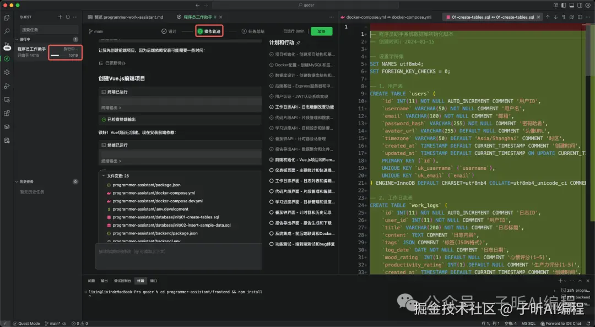Toggle whitespace display paragraph icon
Screen dimensions: 595x327
pyautogui.click(x=564, y=17)
